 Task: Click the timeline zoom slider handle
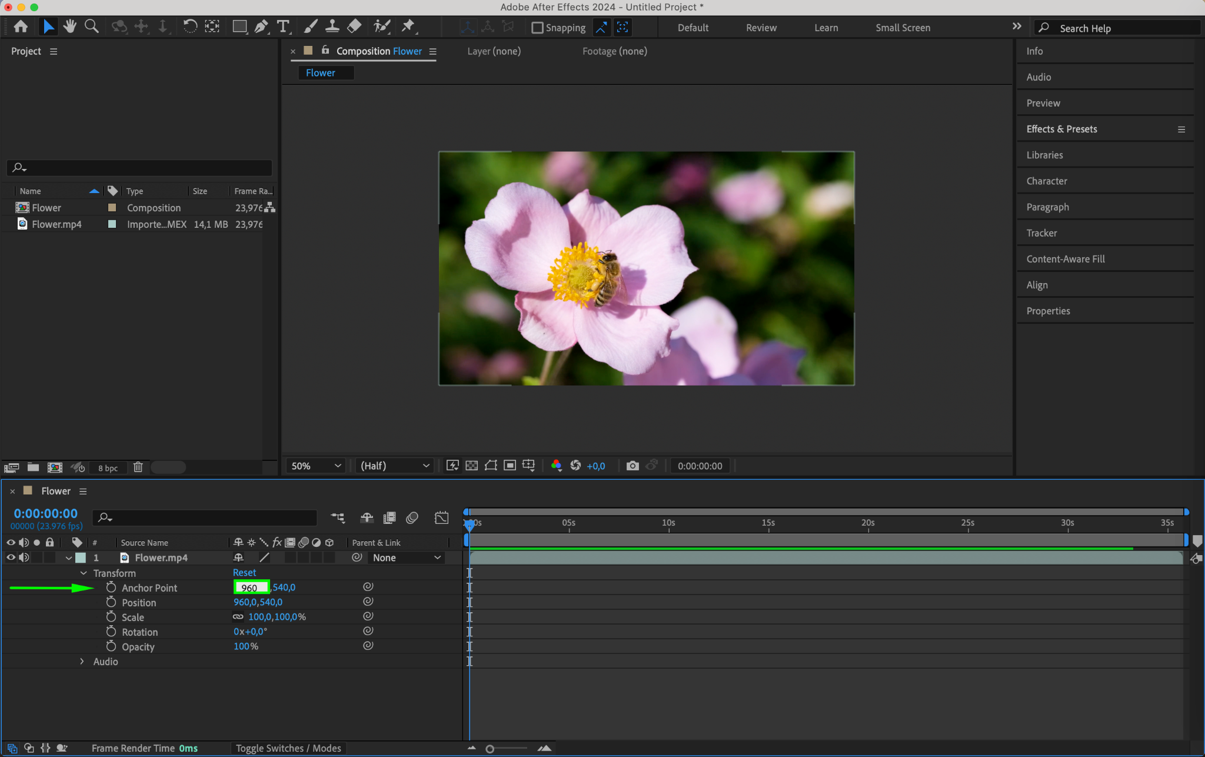490,749
